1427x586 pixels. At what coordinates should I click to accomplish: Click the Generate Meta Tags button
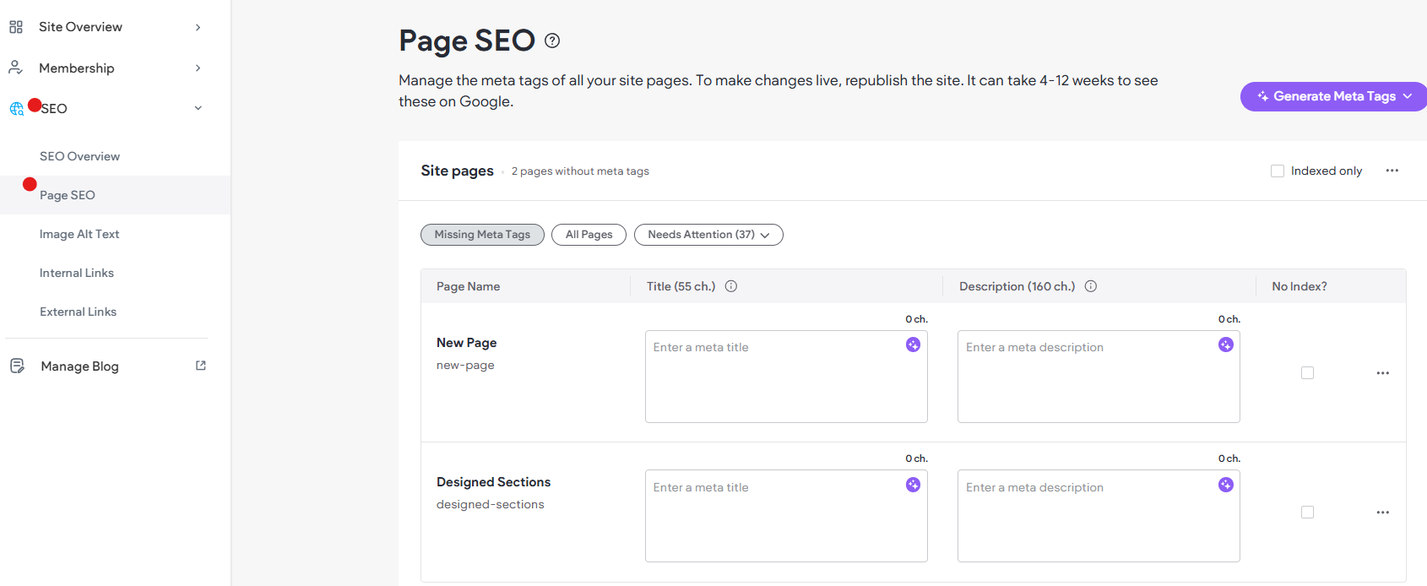(x=1333, y=96)
